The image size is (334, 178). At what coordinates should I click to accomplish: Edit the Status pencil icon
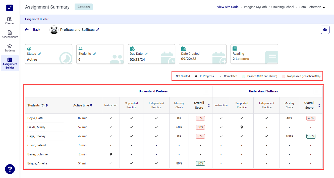click(40, 54)
